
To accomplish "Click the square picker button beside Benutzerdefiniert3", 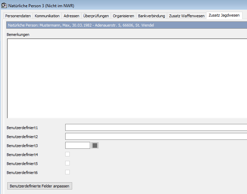I will click(x=95, y=145).
